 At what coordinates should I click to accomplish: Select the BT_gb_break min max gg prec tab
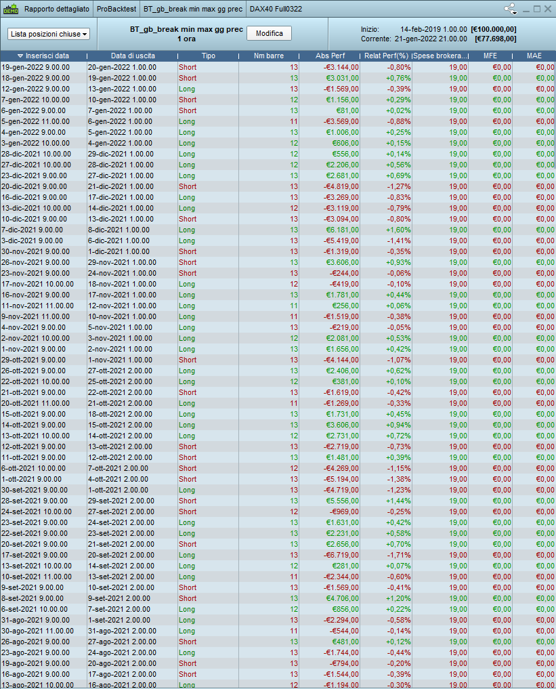click(x=193, y=9)
